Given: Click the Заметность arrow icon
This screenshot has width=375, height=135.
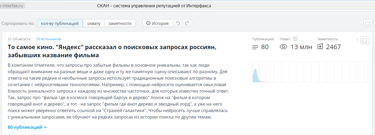Looking at the screenshot, I should pos(320,47).
